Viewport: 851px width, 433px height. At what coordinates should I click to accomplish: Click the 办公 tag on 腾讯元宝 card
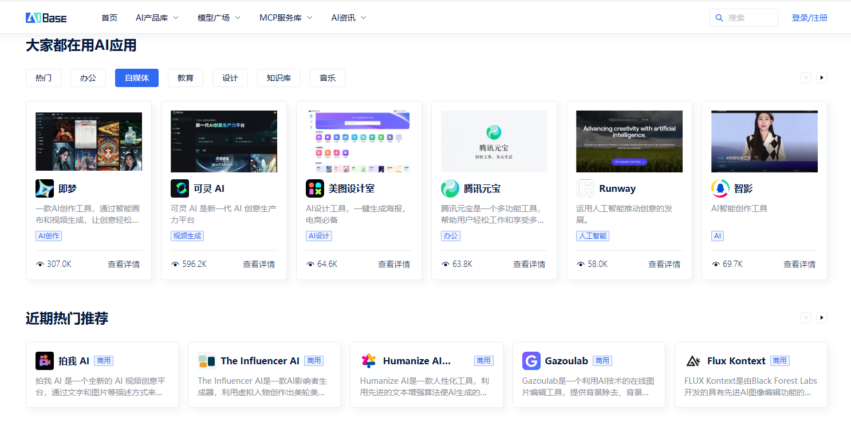(451, 236)
